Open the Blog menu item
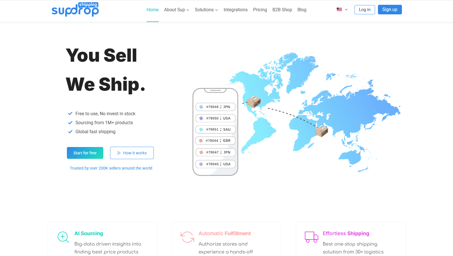This screenshot has height=256, width=453. point(302,10)
